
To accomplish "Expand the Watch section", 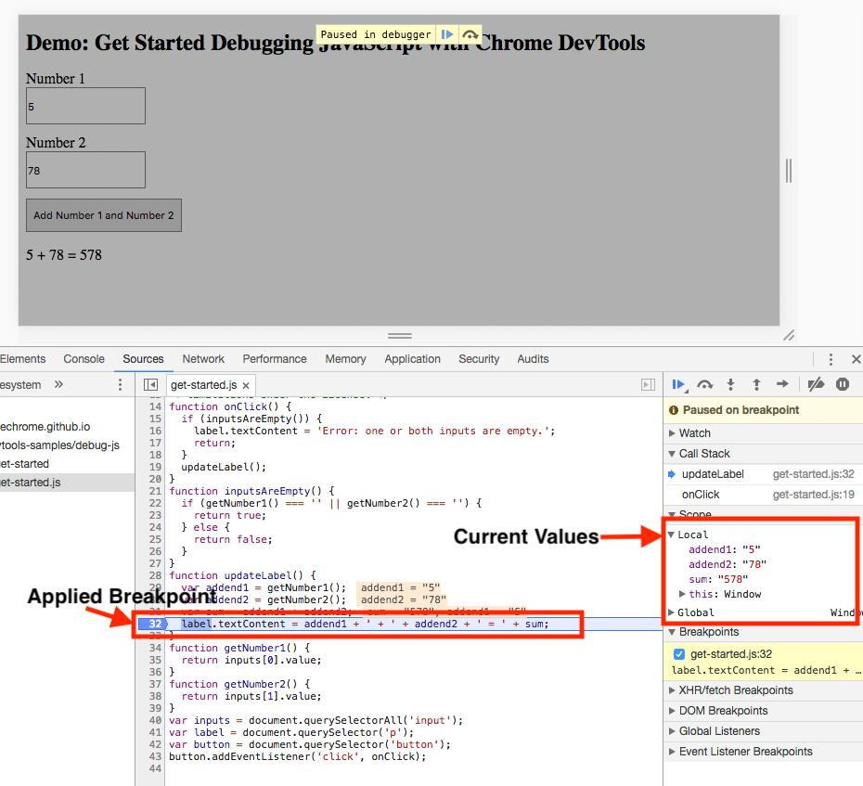I will (x=694, y=433).
